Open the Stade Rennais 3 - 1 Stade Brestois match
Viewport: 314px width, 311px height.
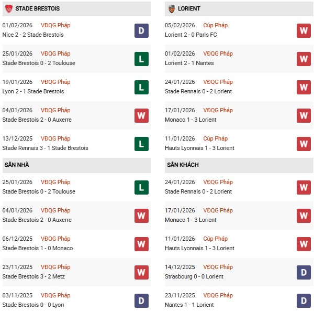(45, 148)
